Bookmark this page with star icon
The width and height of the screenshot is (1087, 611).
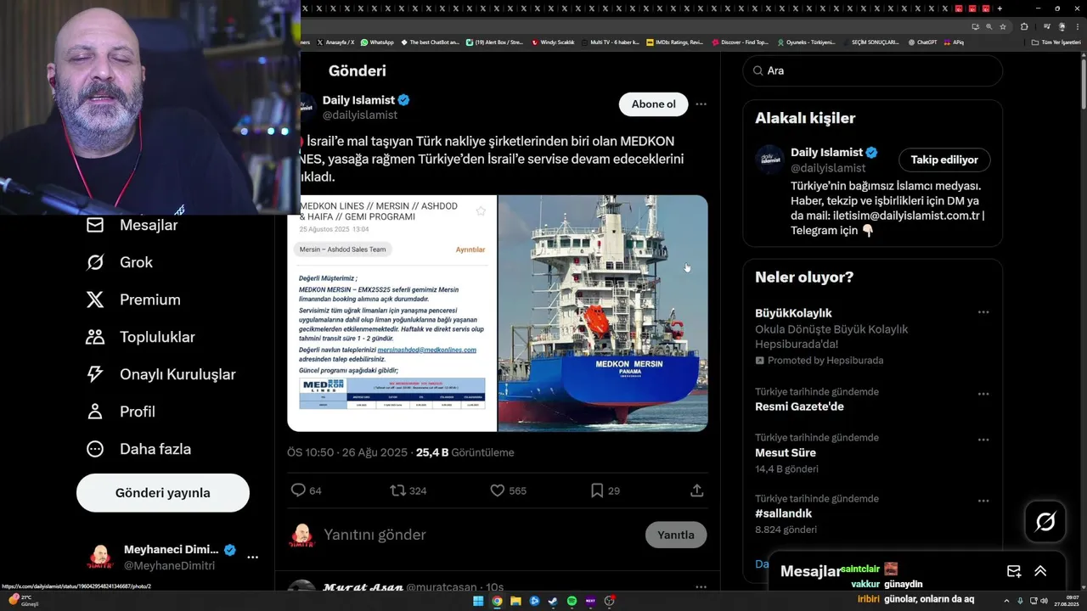pos(1003,26)
